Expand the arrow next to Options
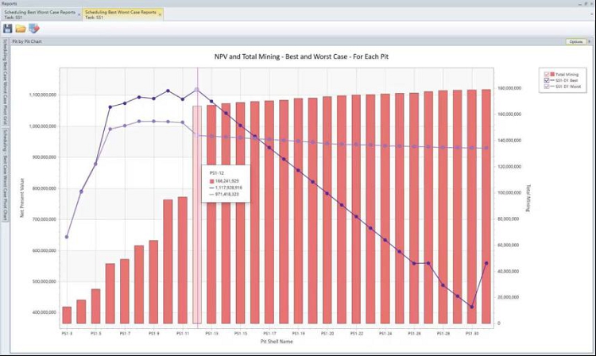596x356 pixels. (590, 41)
